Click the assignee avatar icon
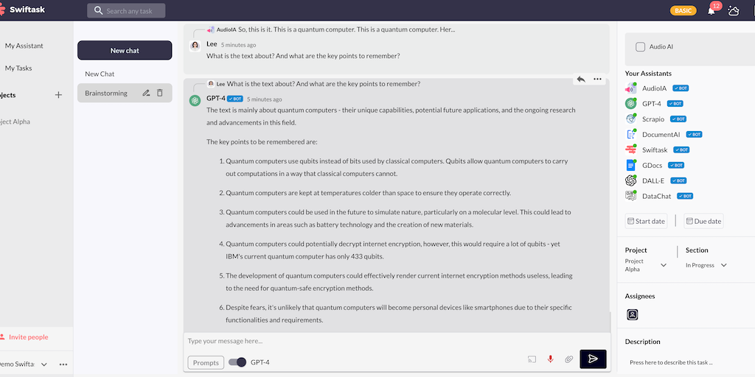 [633, 314]
